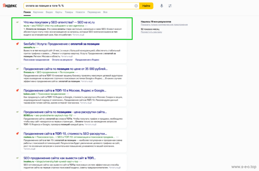Switch to the Переводчик tab
Screen dimensions: 259x171
coord(94,12)
